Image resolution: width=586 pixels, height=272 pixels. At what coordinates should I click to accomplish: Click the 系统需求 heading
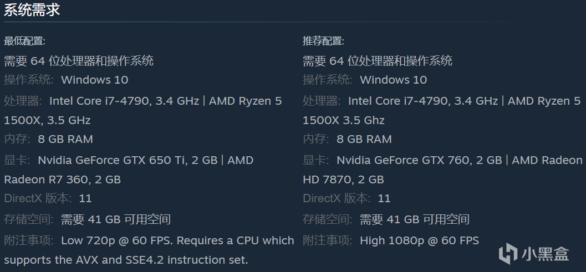click(x=32, y=10)
